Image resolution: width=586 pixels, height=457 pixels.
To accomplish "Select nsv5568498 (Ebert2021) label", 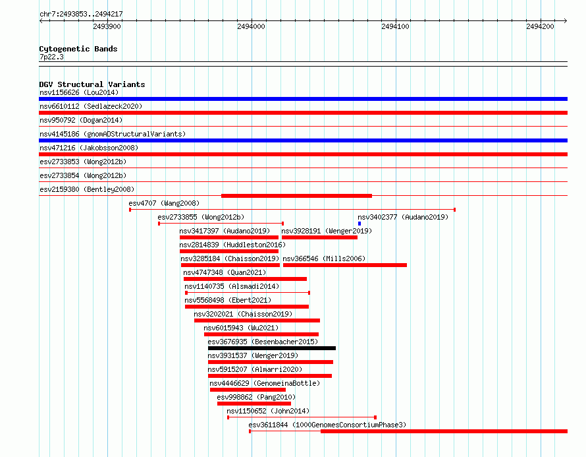I will (x=228, y=300).
